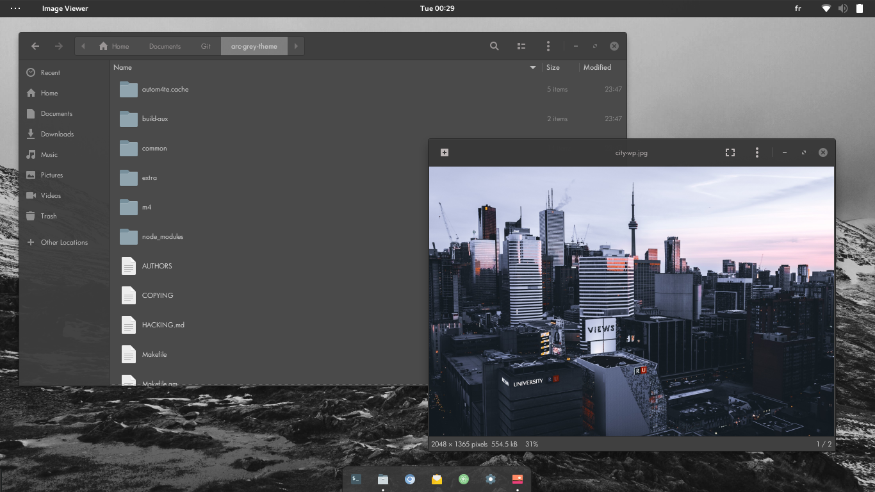Screen dimensions: 875x492
Task: Open Trash in the sidebar
Action: (49, 216)
